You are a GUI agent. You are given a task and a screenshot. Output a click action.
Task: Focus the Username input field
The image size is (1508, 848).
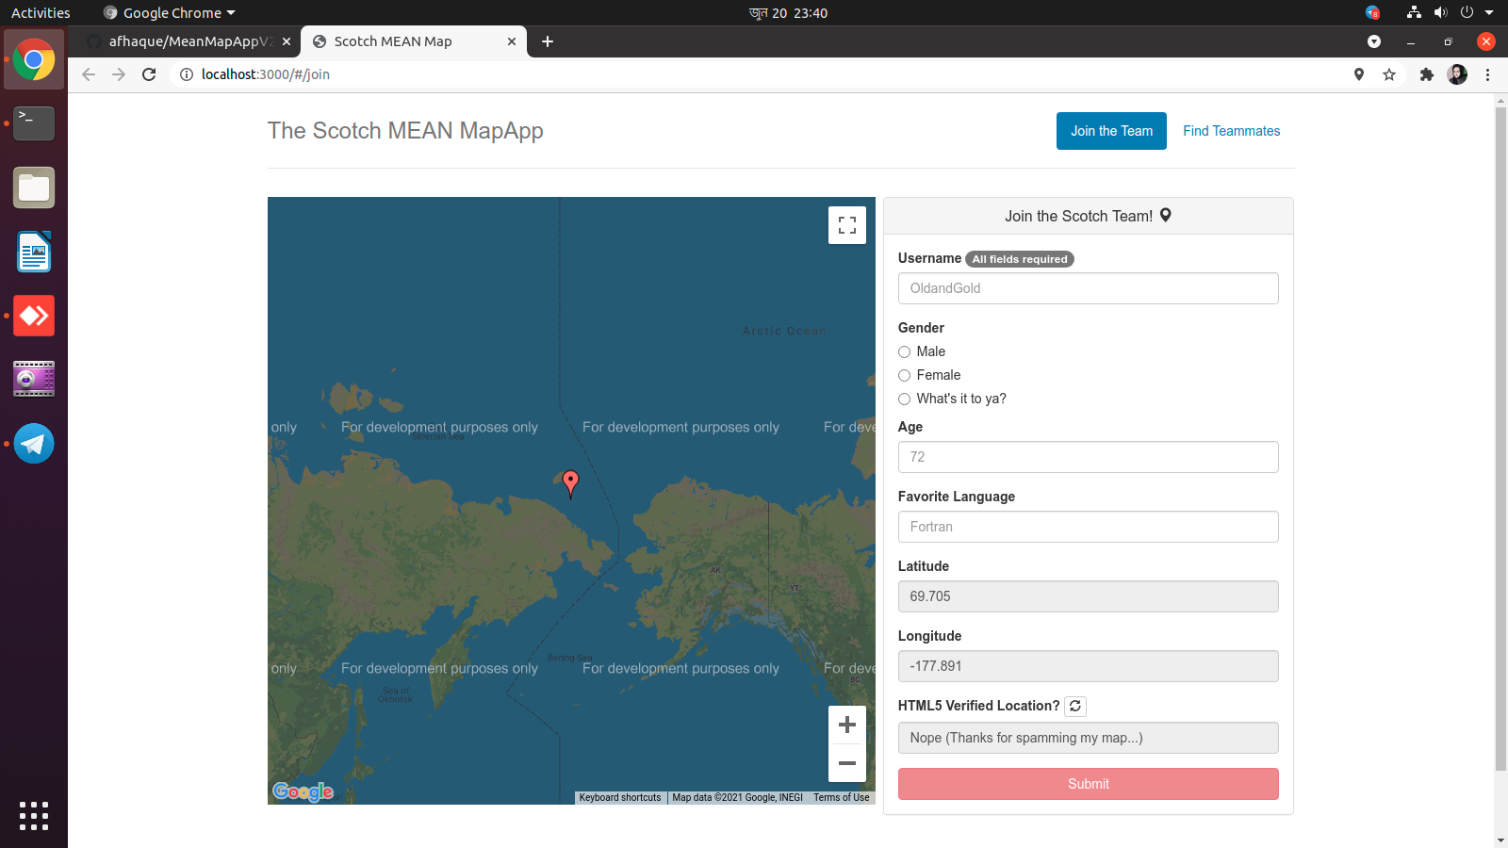(x=1088, y=288)
